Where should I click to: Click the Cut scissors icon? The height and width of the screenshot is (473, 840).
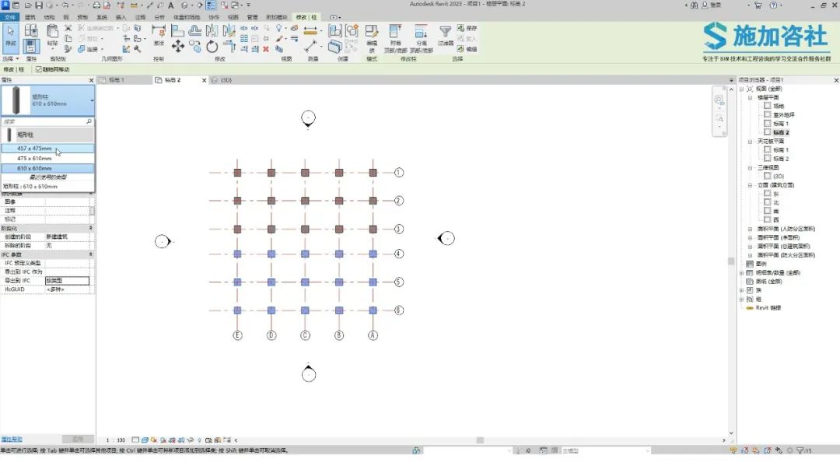pos(68,28)
